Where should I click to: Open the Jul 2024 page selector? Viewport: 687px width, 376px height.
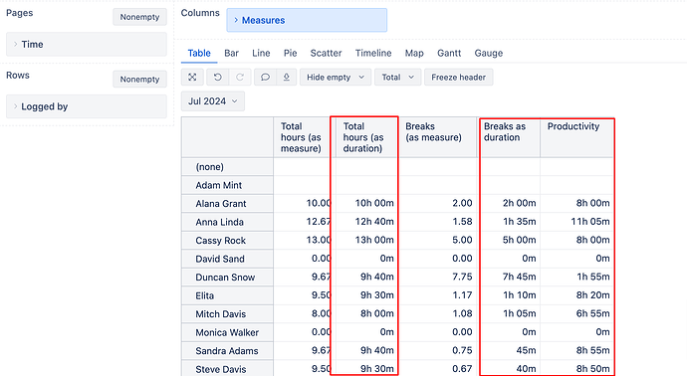213,101
